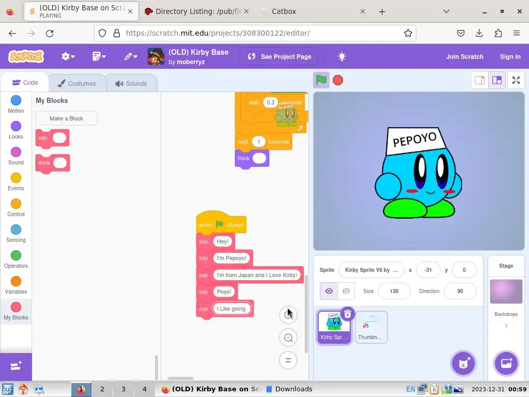Select the Events block category

coord(16,182)
